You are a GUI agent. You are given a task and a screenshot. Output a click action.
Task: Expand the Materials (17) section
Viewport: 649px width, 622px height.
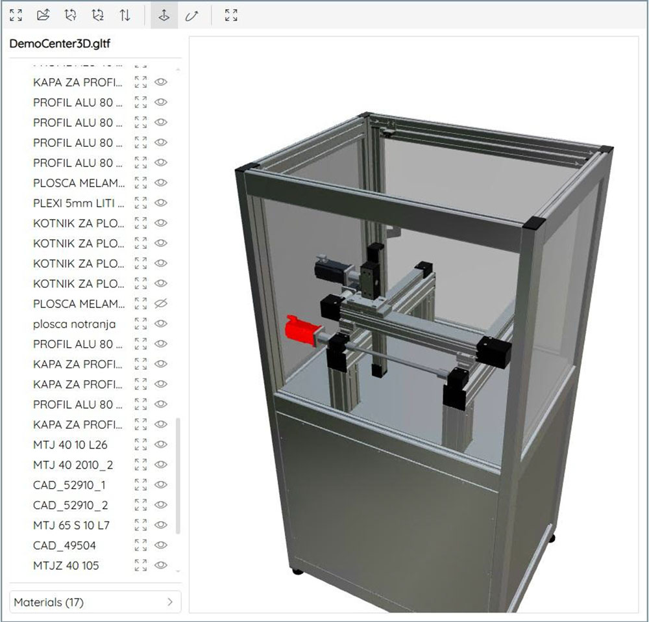[95, 603]
